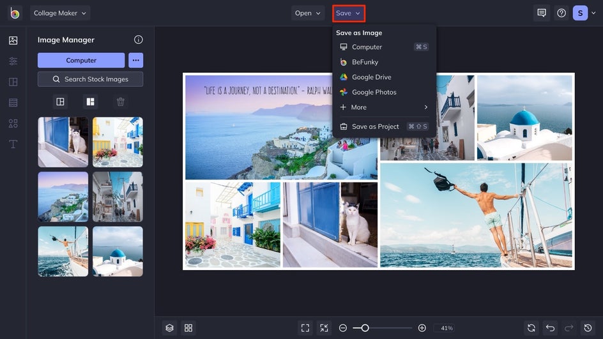Click the blue dome photo in collage
603x339 pixels.
[x=524, y=117]
